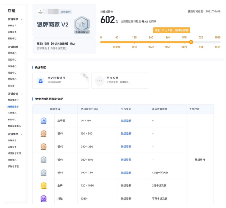Click the 金牌 gold badge icon
The image size is (226, 208).
(x=44, y=185)
